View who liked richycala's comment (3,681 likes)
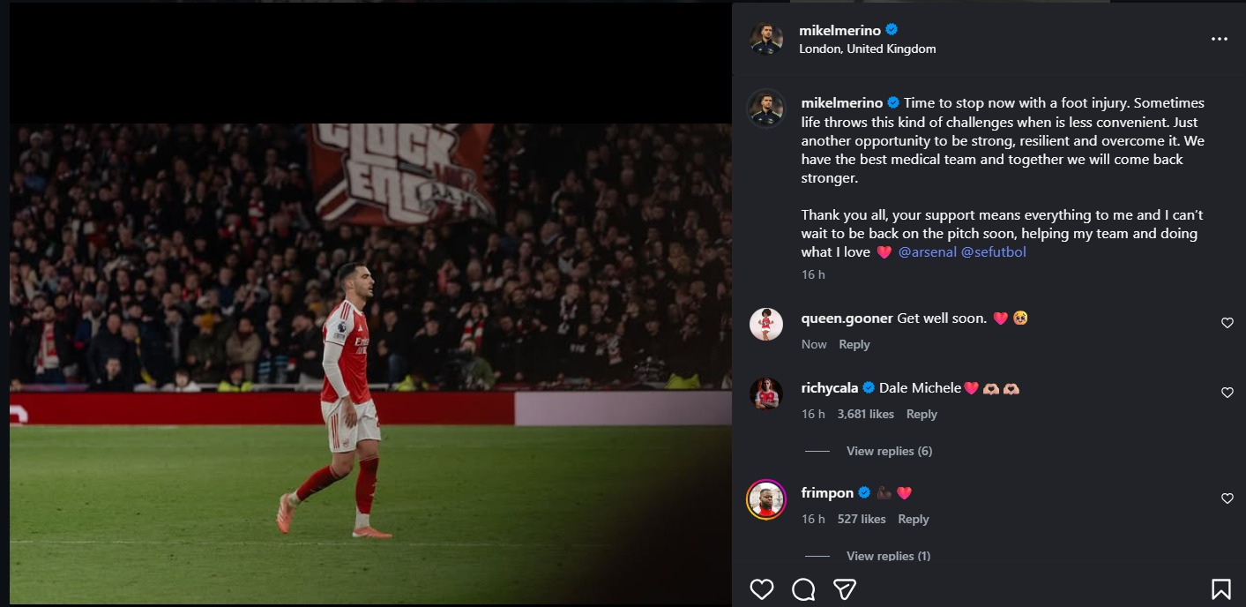Viewport: 1246px width, 607px height. (865, 414)
